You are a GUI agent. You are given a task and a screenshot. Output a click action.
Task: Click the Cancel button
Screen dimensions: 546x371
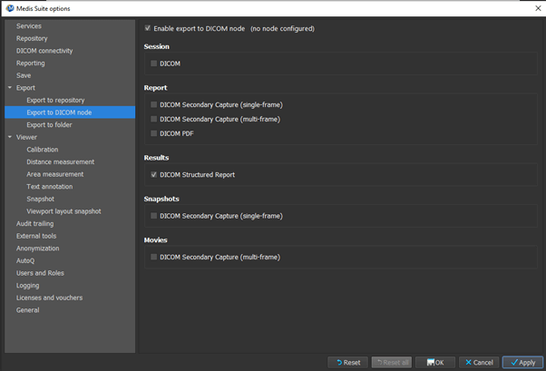coord(477,362)
